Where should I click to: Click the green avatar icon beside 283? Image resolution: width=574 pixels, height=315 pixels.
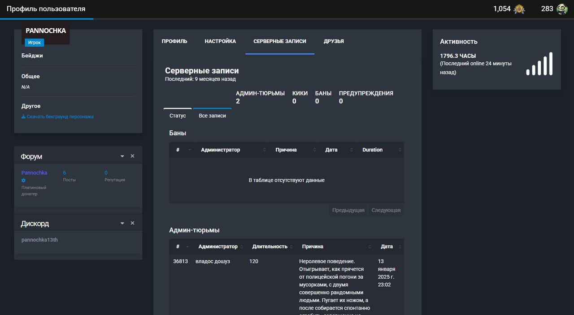coord(562,9)
